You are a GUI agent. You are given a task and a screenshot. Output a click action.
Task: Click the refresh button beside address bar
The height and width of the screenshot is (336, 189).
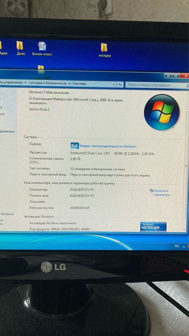[x=120, y=85]
